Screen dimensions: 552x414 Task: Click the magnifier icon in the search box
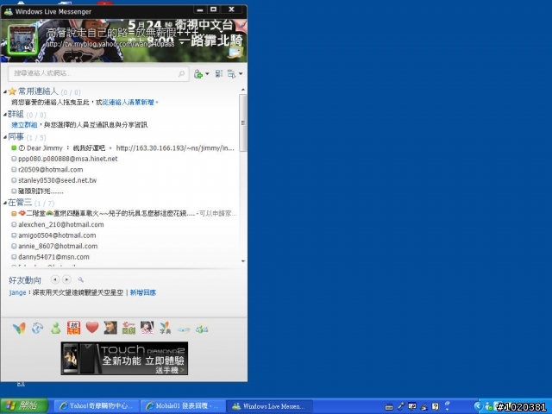click(x=181, y=73)
